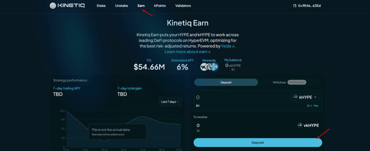The image size is (370, 151).
Task: Click the Kinetiq logo icon
Action: (x=53, y=6)
